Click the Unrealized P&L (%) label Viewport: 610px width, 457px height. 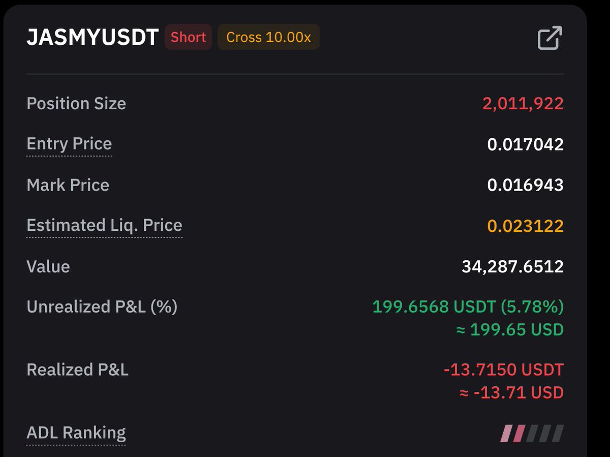[102, 307]
